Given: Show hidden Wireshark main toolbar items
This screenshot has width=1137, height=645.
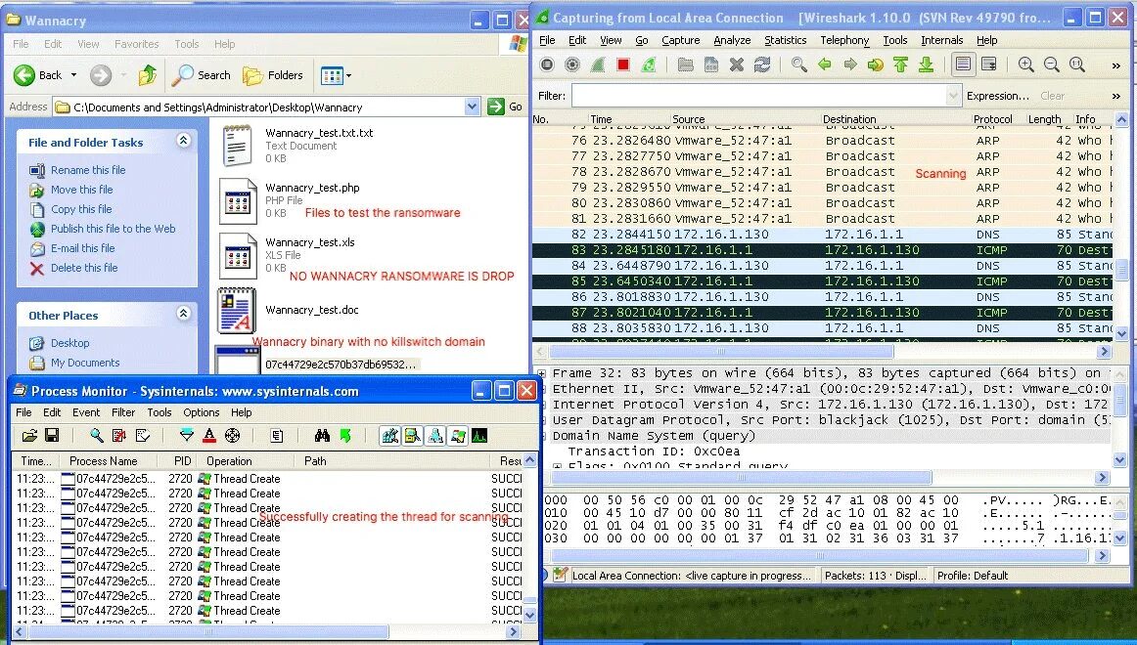Looking at the screenshot, I should pyautogui.click(x=1116, y=65).
